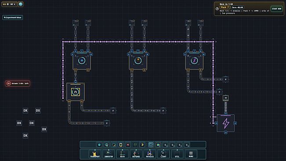Expand the arrow above Transport
This screenshot has height=161, width=286.
click(95, 150)
